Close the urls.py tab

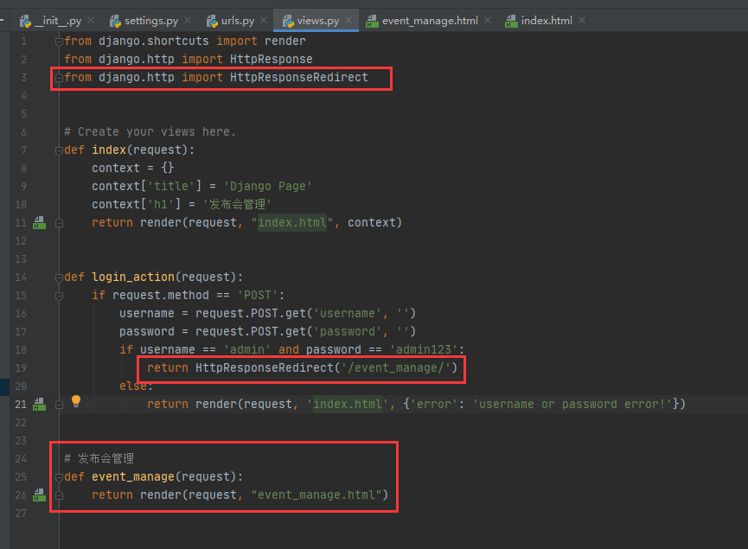pyautogui.click(x=264, y=20)
